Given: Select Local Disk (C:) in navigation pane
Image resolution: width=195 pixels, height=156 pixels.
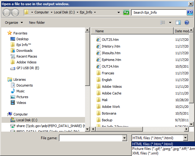Looking at the screenshot, I should click(x=27, y=120).
